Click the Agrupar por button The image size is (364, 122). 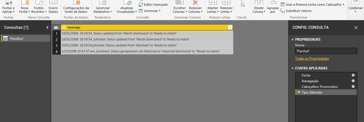coord(273,7)
